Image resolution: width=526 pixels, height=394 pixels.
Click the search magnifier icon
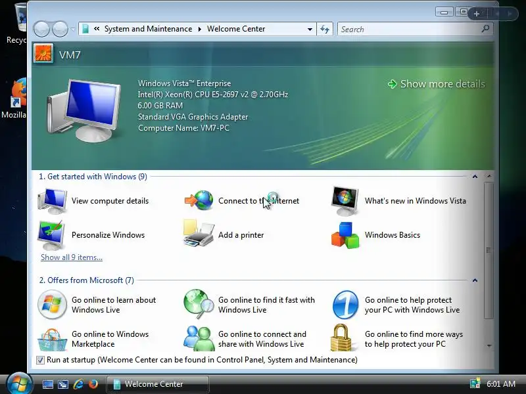point(485,29)
